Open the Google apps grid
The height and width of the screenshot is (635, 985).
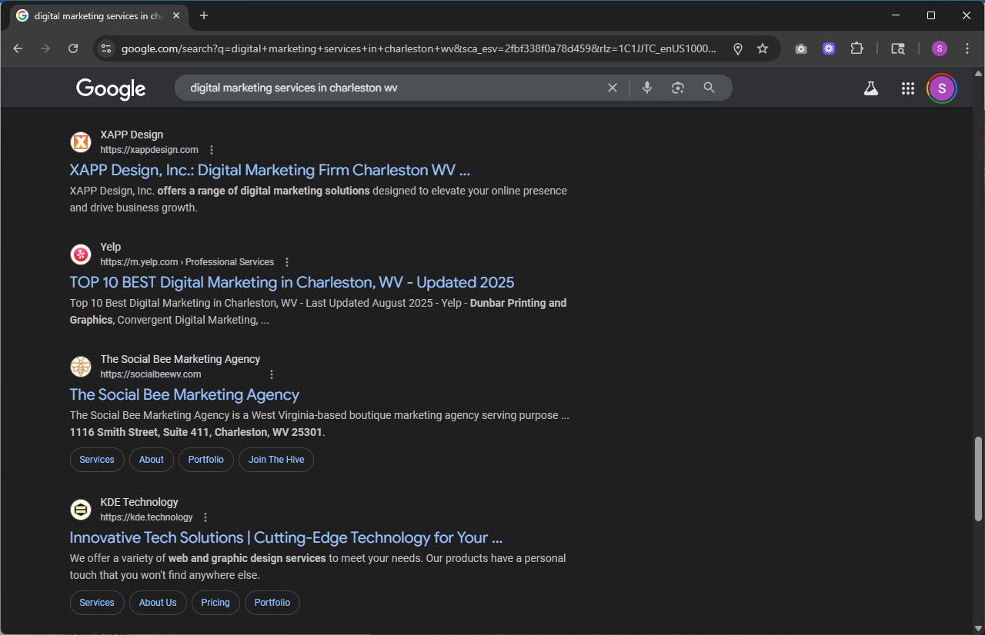[907, 88]
